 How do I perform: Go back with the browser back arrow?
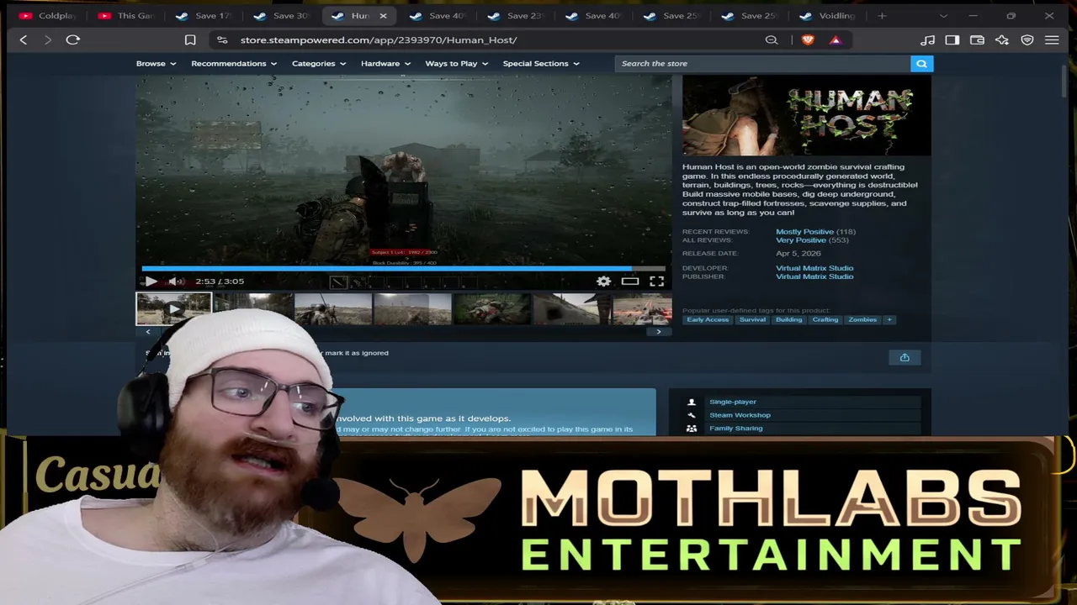pos(24,39)
